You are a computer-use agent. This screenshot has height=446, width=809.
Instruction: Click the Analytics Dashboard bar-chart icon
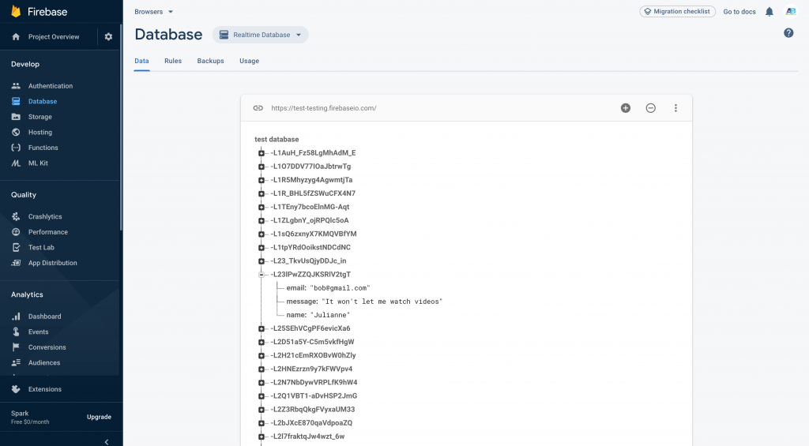[16, 316]
